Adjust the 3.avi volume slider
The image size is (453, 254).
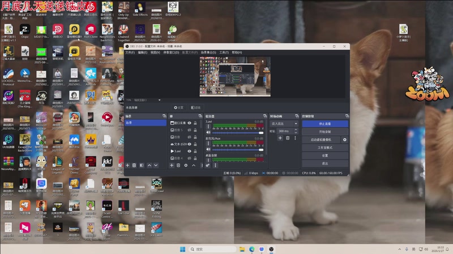click(238, 133)
